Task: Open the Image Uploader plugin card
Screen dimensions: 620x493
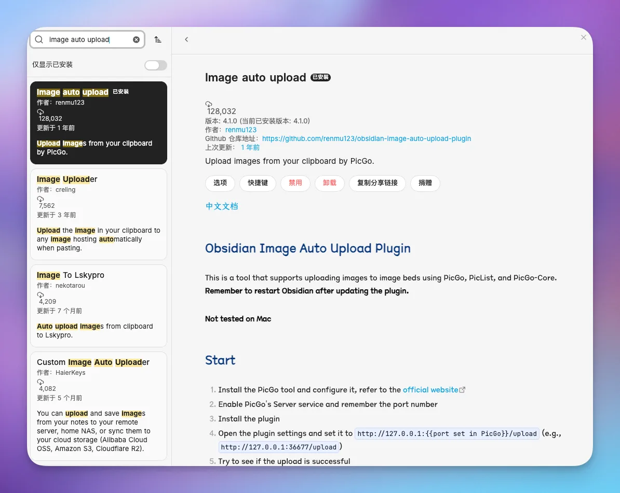Action: tap(99, 214)
